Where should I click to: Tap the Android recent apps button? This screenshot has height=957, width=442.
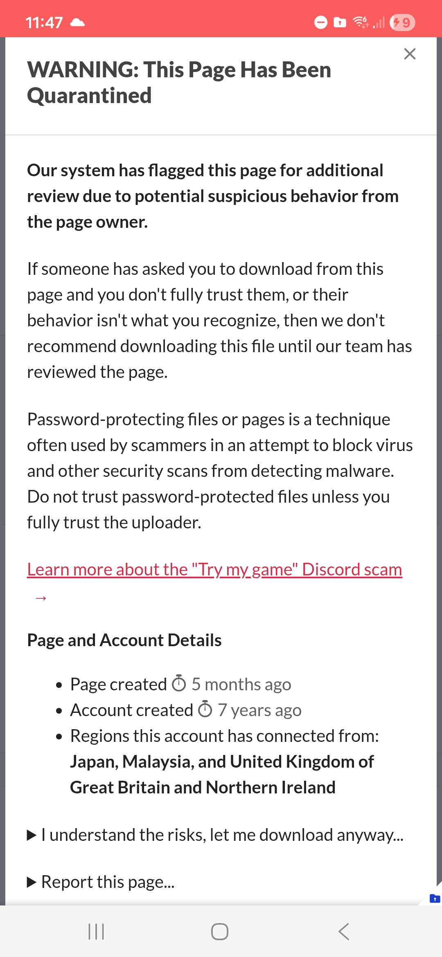(x=96, y=932)
